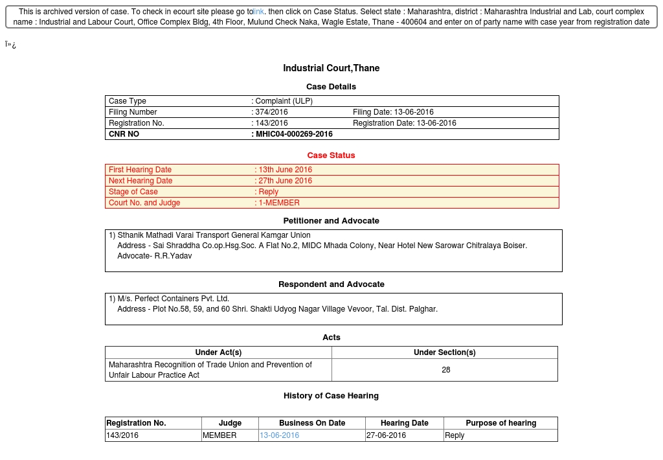Select the Court No. and Judge 1-MEMBER value
This screenshot has width=663, height=460.
point(279,203)
